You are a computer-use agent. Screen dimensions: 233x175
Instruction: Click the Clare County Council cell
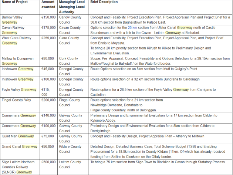(x=70, y=40)
